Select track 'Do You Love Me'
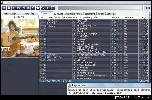Screen dimensions: 152x100 pyautogui.click(x=85, y=70)
